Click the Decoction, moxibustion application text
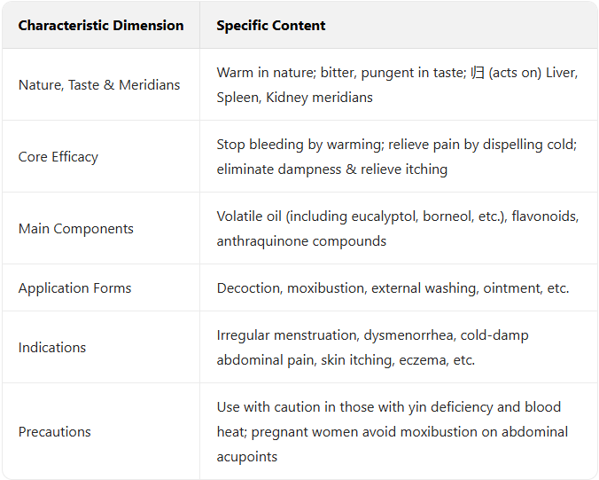This screenshot has height=480, width=599. click(x=393, y=288)
